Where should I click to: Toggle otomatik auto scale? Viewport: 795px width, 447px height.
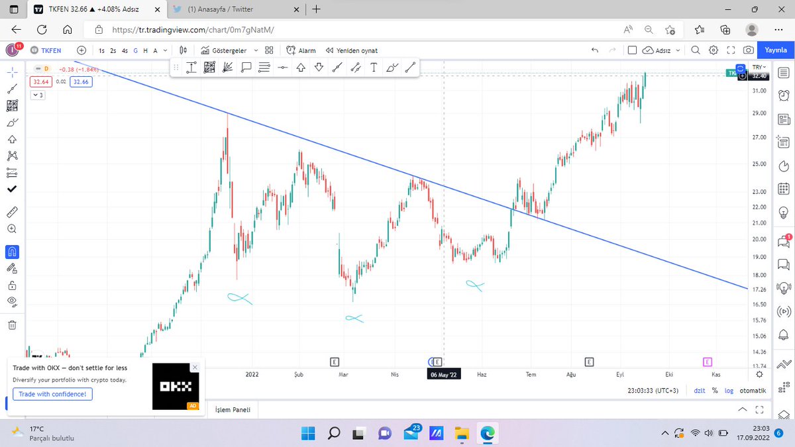753,391
